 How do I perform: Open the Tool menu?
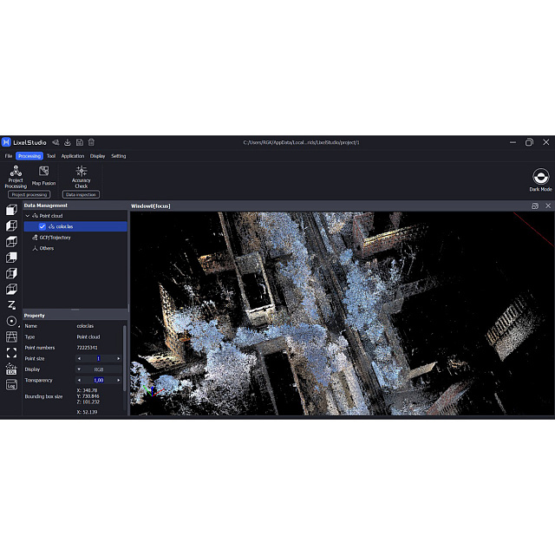tap(51, 156)
